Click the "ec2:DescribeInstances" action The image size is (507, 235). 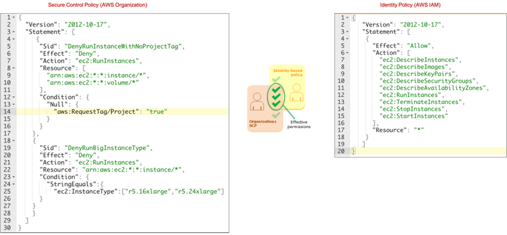[420, 60]
